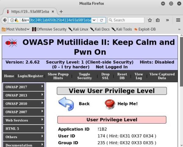The width and height of the screenshot is (183, 147).
Task: Toggle Show Popup Hints option
Action: (x=58, y=76)
